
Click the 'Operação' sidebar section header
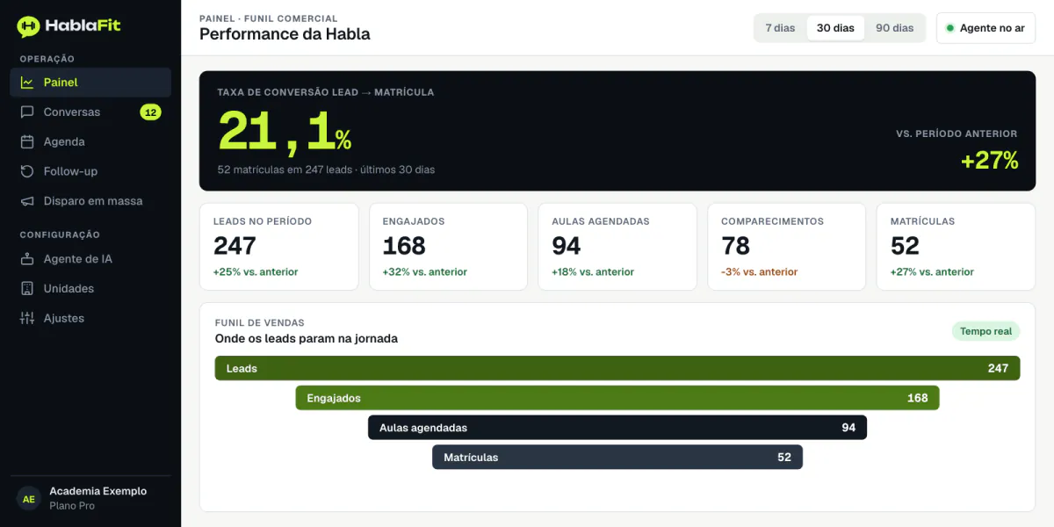(x=47, y=59)
